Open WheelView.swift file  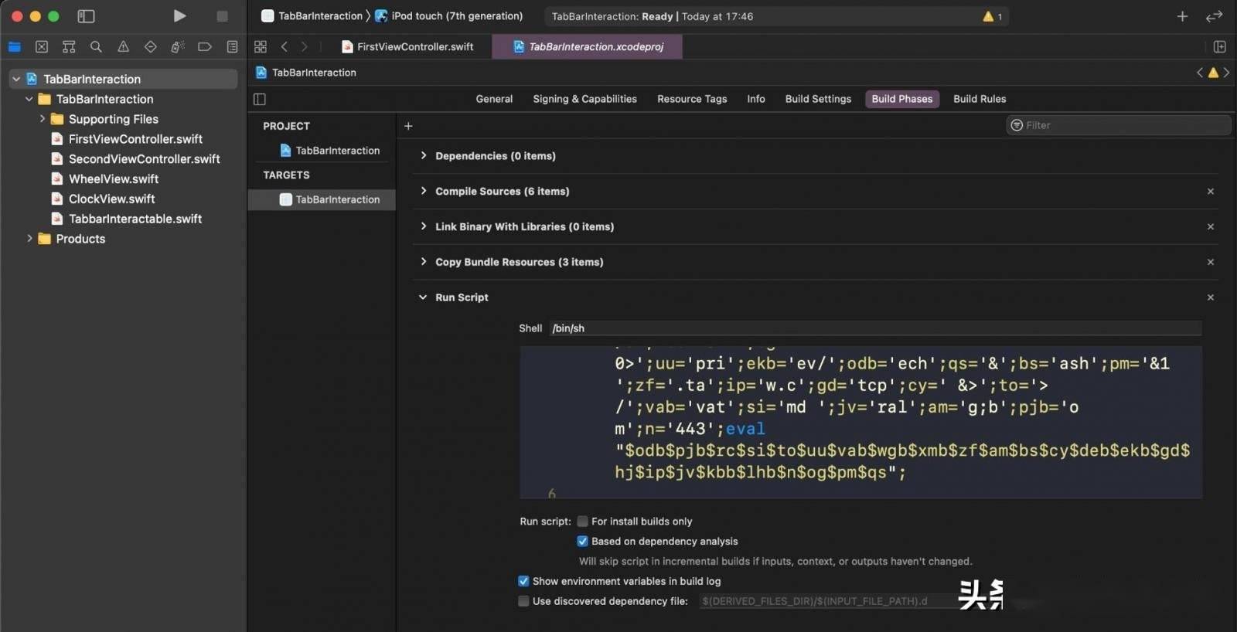point(105,179)
